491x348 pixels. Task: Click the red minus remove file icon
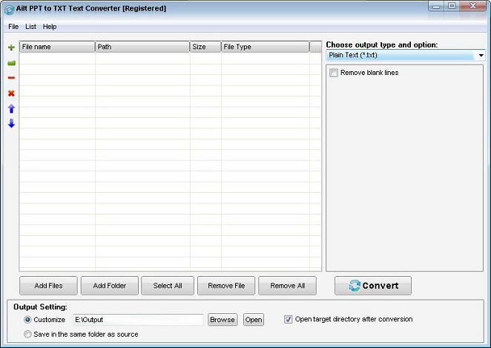[11, 78]
